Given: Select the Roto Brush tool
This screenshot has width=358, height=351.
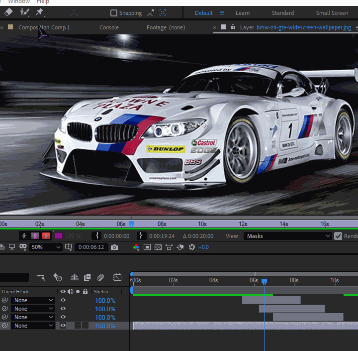Looking at the screenshot, I should 24,12.
